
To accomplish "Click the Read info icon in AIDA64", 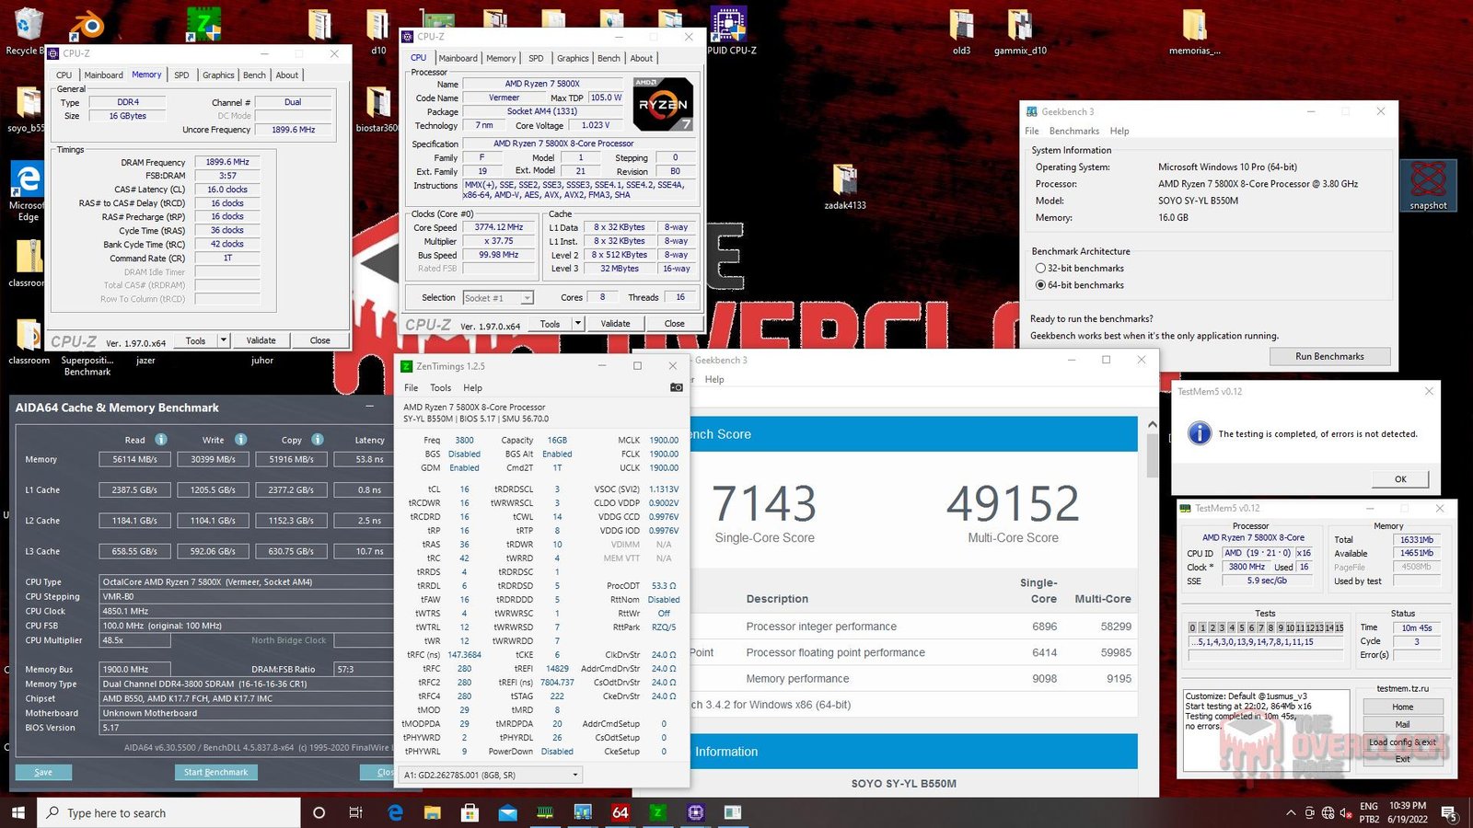I will coord(161,439).
